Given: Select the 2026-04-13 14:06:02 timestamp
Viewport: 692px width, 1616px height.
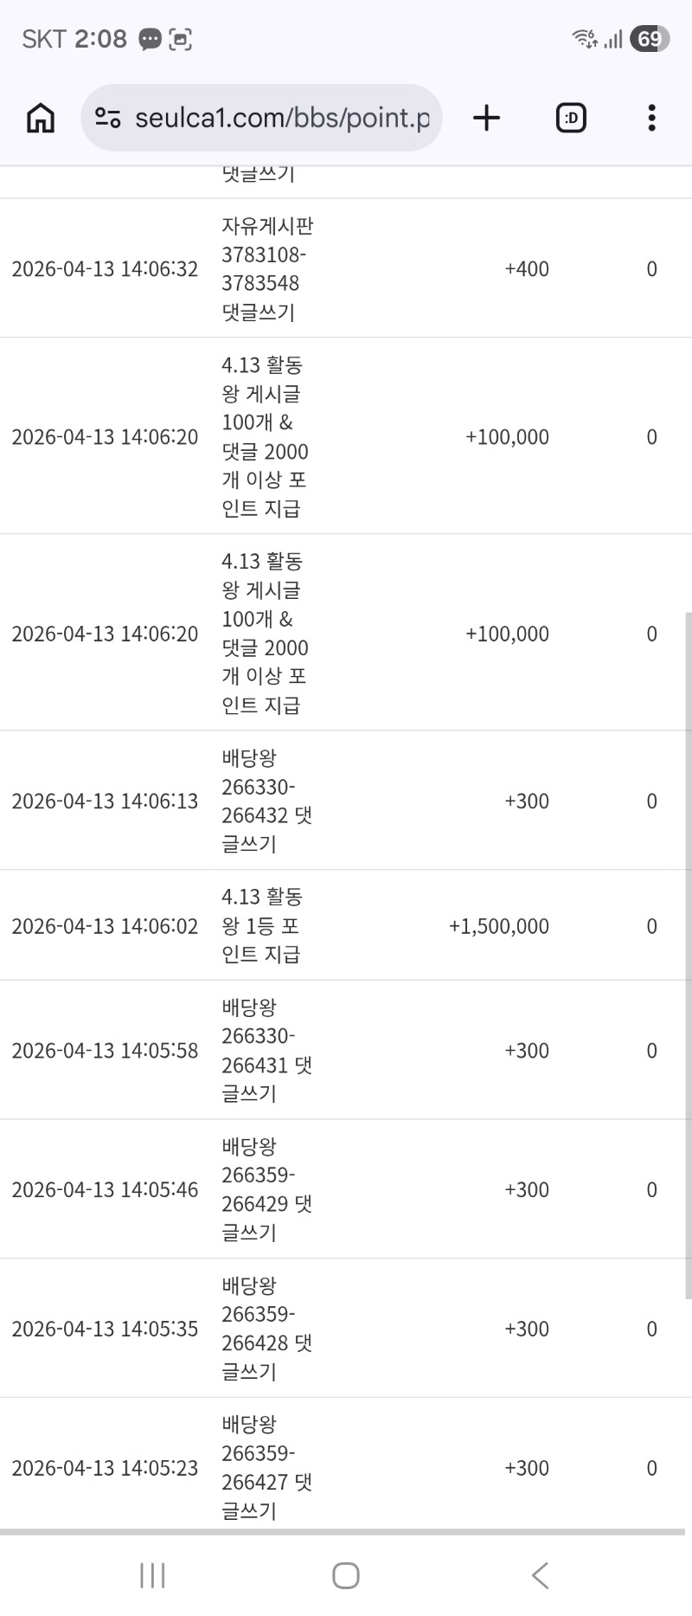Looking at the screenshot, I should (105, 926).
